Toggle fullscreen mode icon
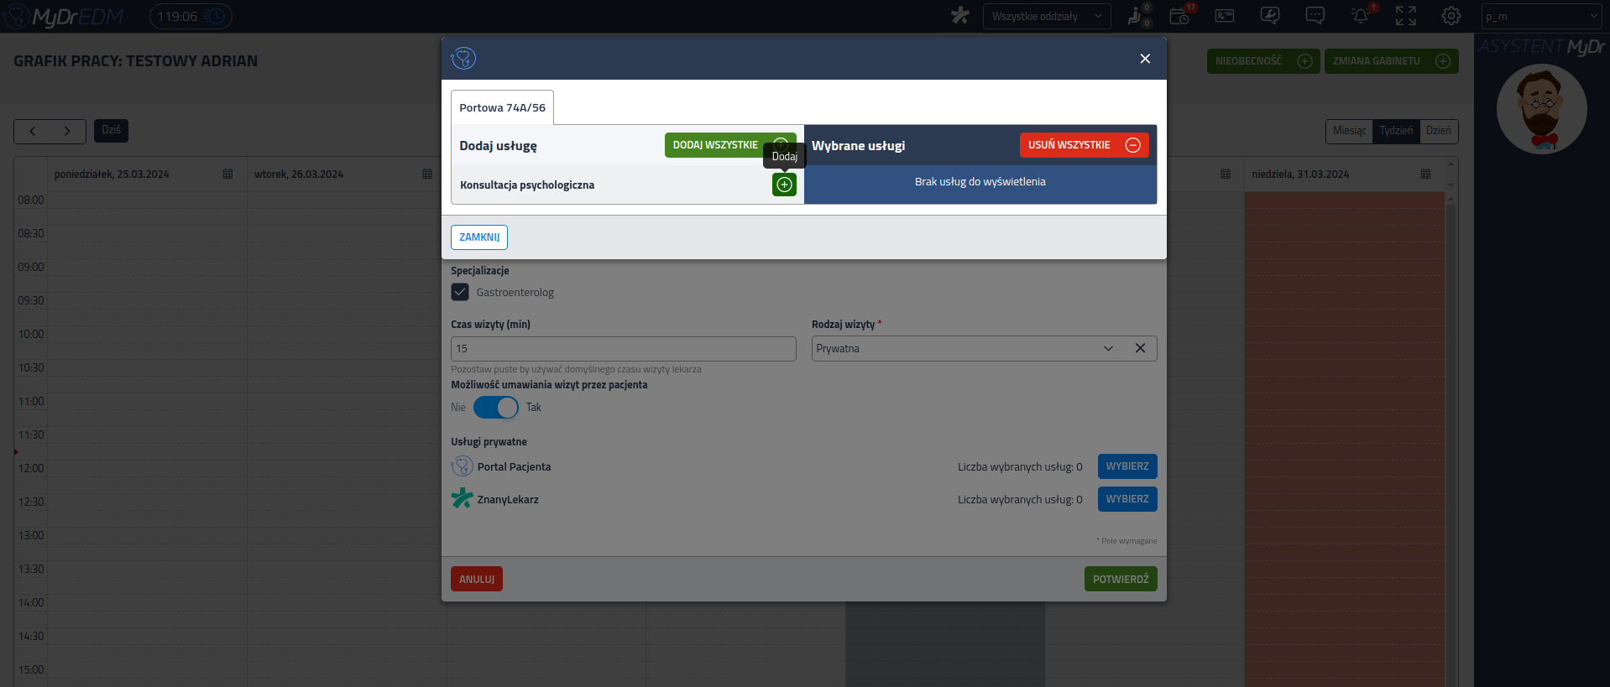 (x=1406, y=16)
